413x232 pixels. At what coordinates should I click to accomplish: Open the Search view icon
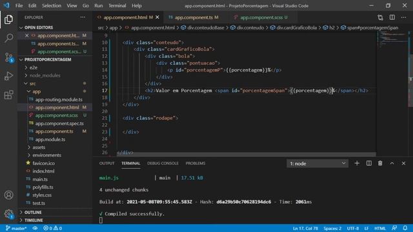[8, 38]
